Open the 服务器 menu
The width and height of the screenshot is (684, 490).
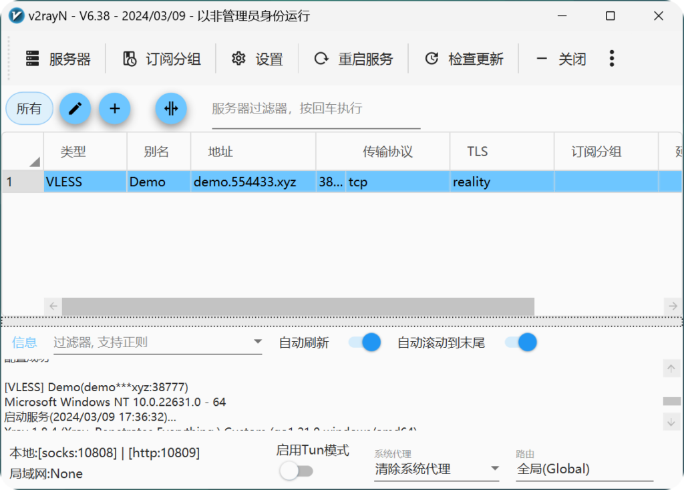tap(58, 59)
